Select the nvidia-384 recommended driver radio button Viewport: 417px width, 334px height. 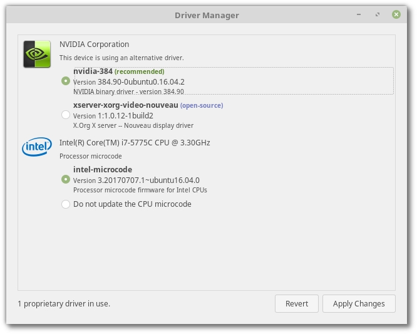[65, 81]
